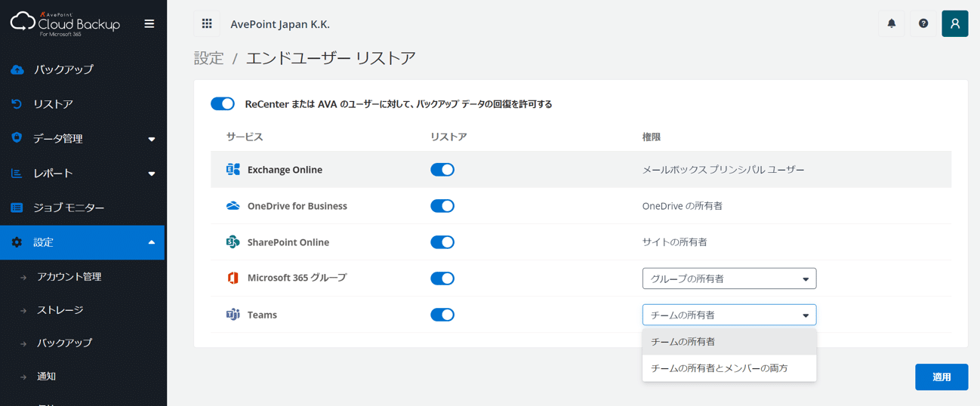
Task: Toggle the ReCenter/AVA data recovery switch
Action: 223,104
